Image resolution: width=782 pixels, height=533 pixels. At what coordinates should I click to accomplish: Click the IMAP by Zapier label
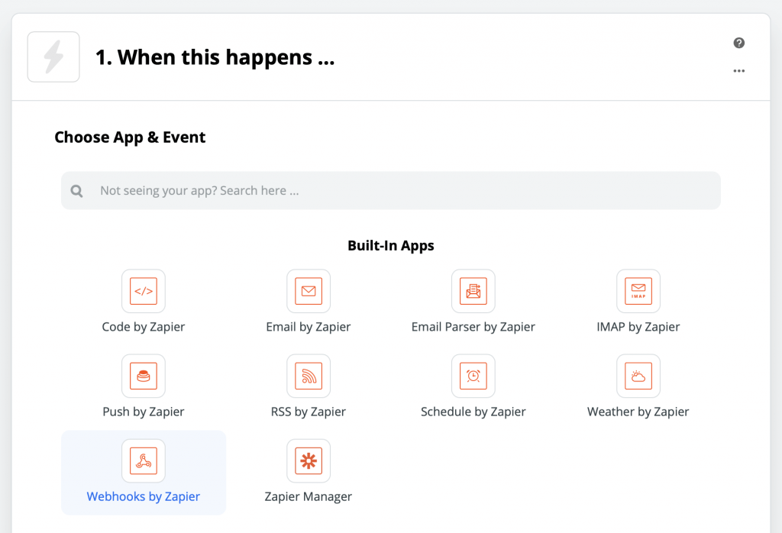638,327
